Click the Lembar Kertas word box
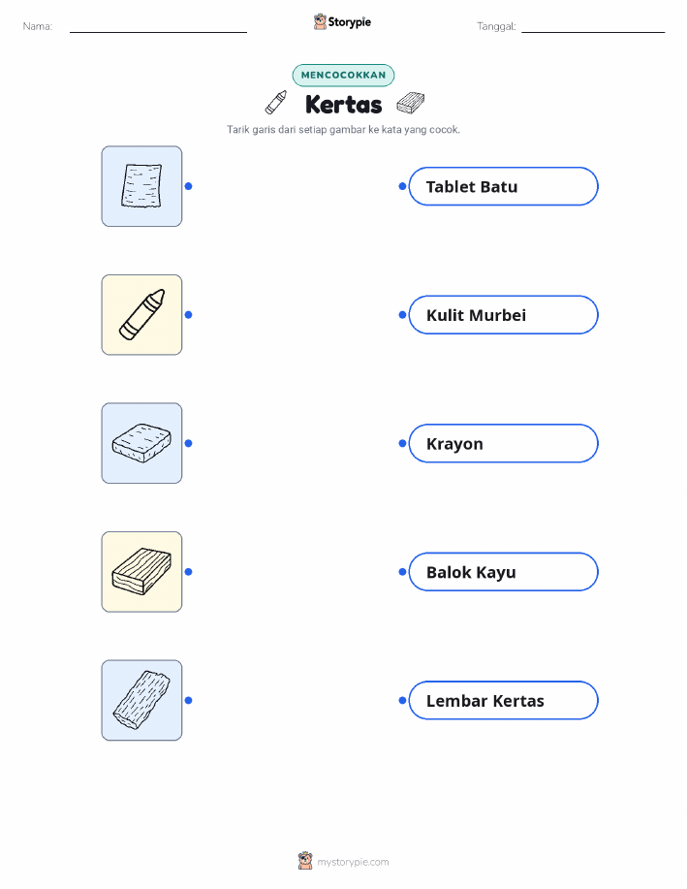This screenshot has width=687, height=889. [x=503, y=700]
